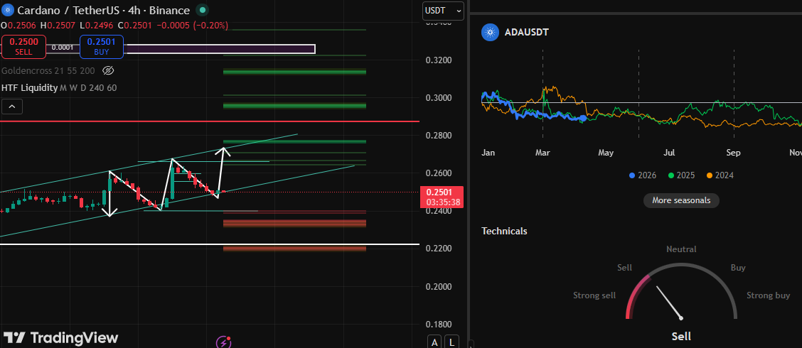Screen dimensions: 802x348
Task: Click the blue 2026 endpoint dot on seasonals
Action: tap(583, 118)
